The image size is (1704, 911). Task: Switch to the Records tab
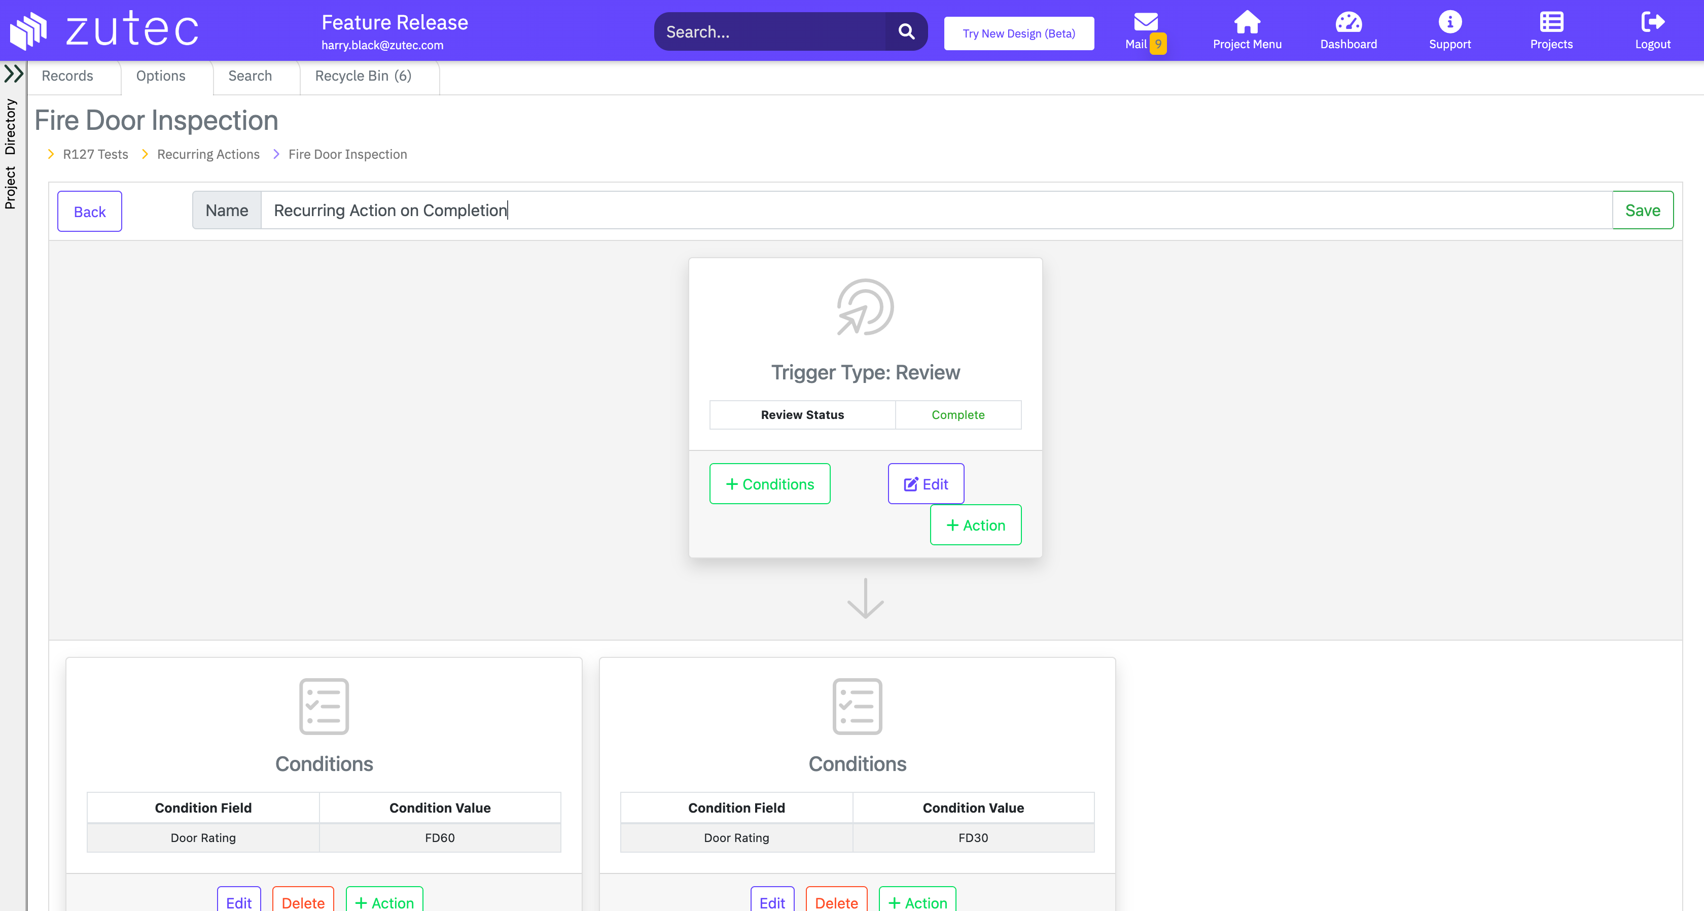[67, 76]
